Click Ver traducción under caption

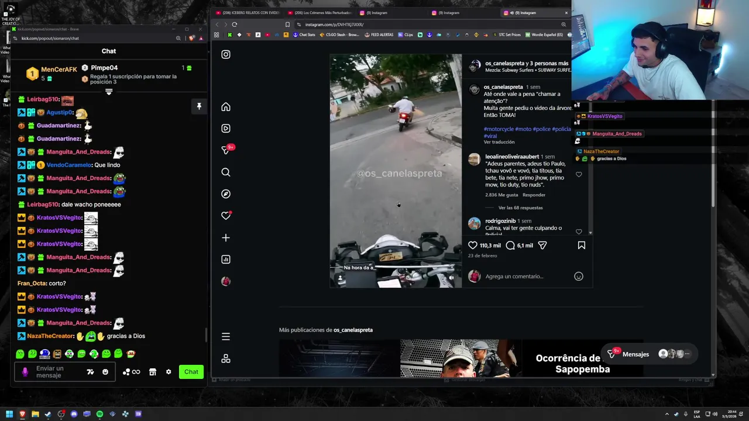pos(499,142)
